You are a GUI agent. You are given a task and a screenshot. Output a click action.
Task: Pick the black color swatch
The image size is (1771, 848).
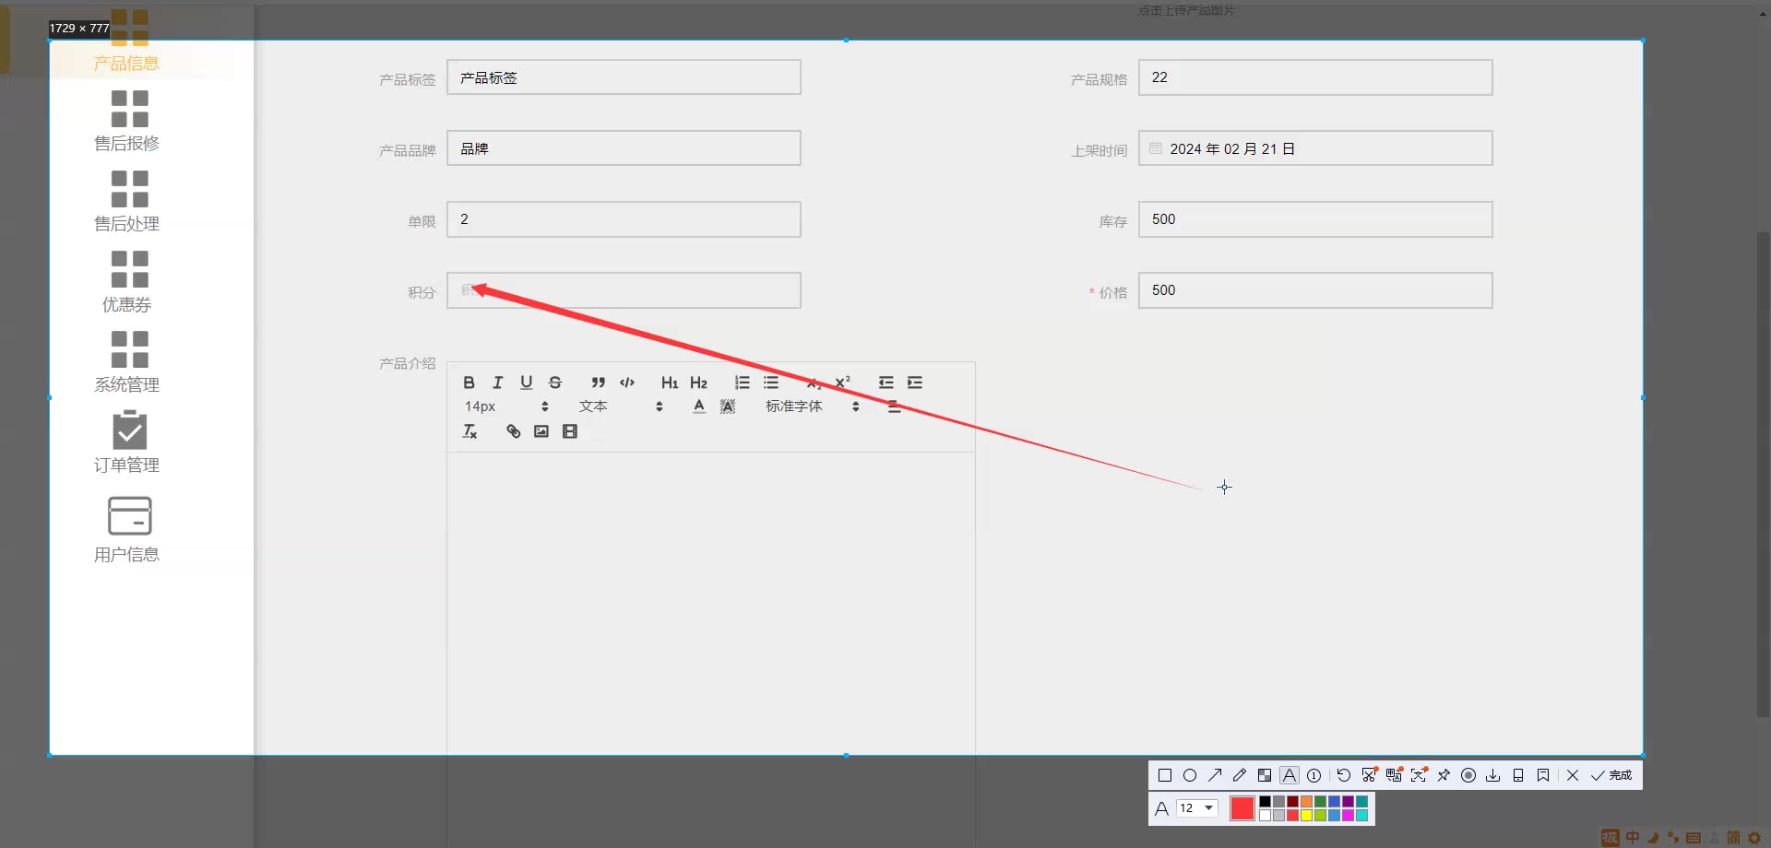1265,802
